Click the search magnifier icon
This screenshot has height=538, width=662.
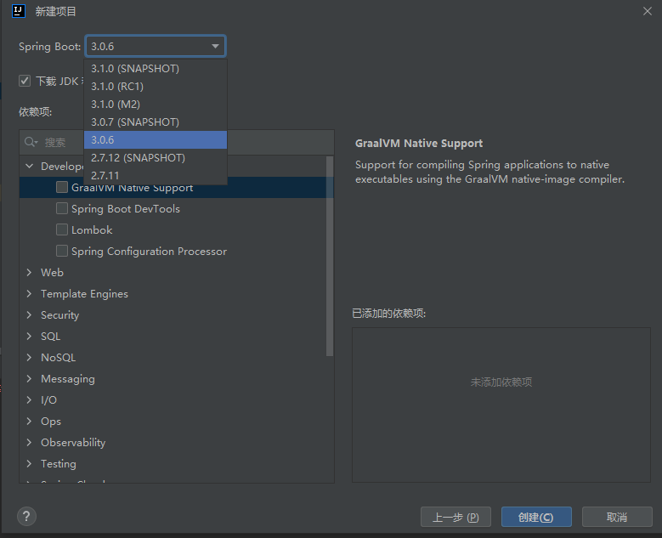[x=31, y=142]
